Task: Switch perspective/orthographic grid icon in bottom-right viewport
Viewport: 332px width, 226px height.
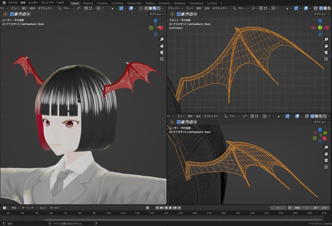Action: pyautogui.click(x=326, y=167)
